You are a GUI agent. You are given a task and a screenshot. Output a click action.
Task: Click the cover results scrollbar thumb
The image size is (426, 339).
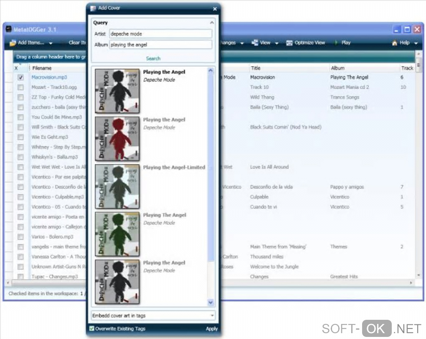210,167
